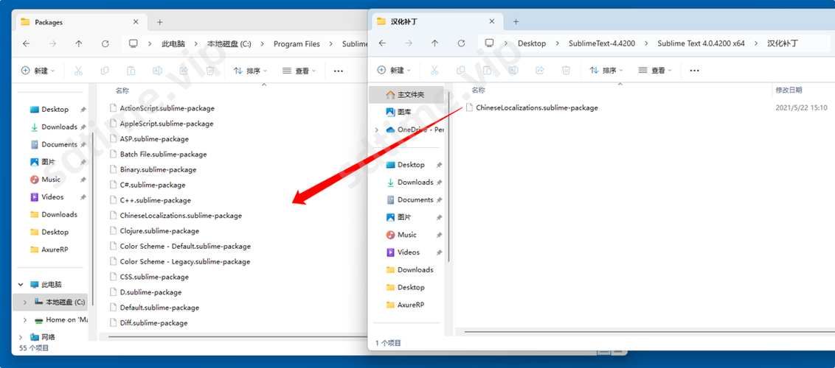Click Share icon in 汉化补丁 window toolbar
Image resolution: width=835 pixels, height=368 pixels.
pyautogui.click(x=540, y=70)
